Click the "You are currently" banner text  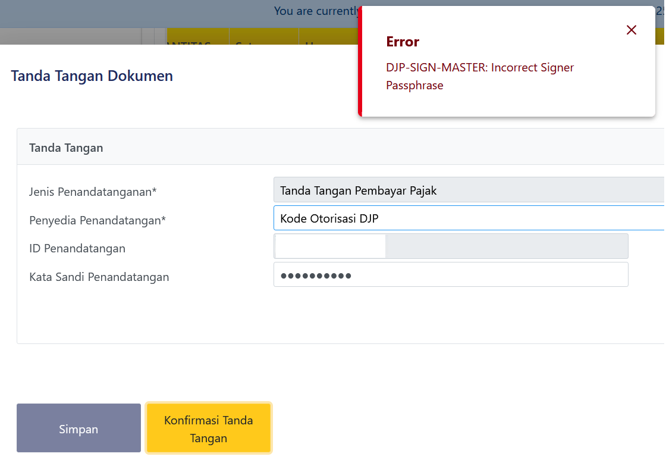[316, 11]
